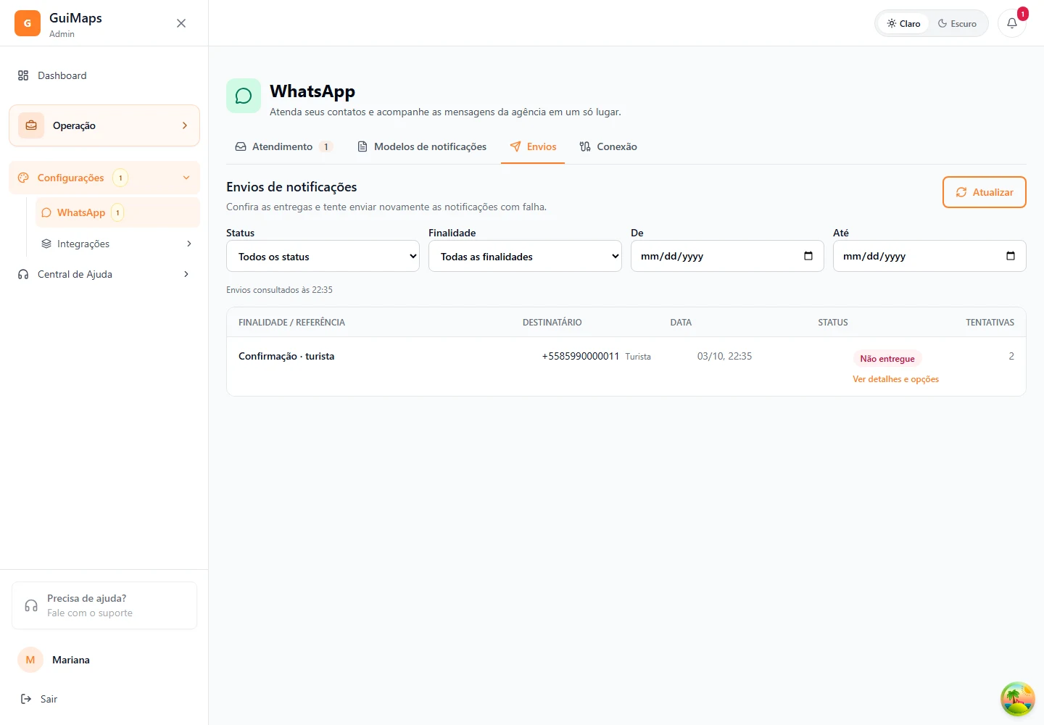Click the Operação briefcase icon
Image resolution: width=1044 pixels, height=725 pixels.
point(31,125)
